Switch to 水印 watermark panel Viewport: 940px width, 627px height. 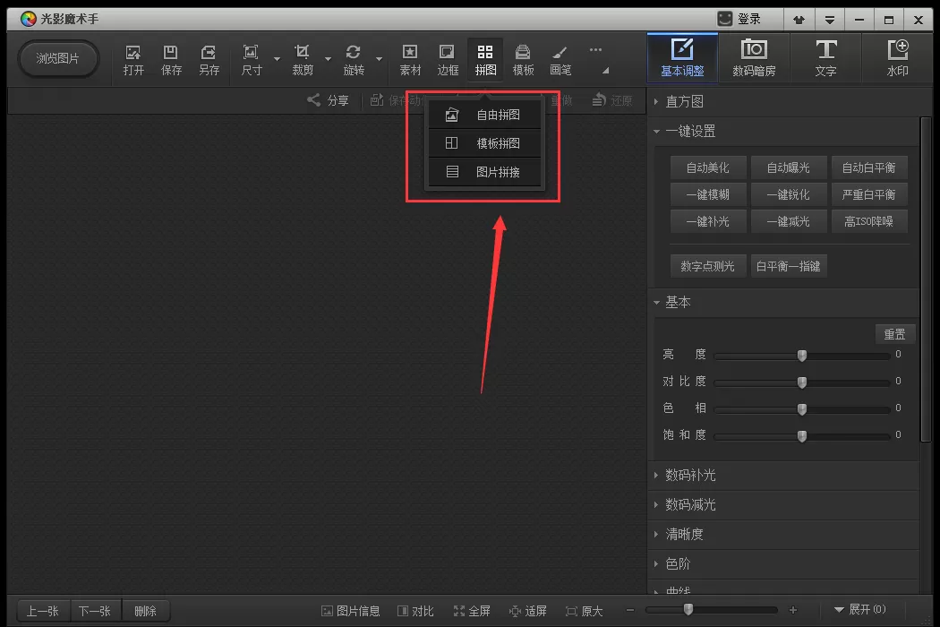(x=897, y=58)
